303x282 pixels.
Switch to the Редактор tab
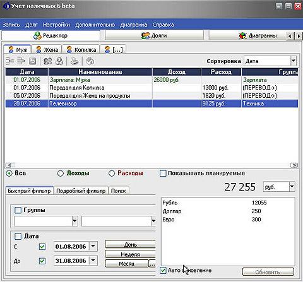coord(50,35)
